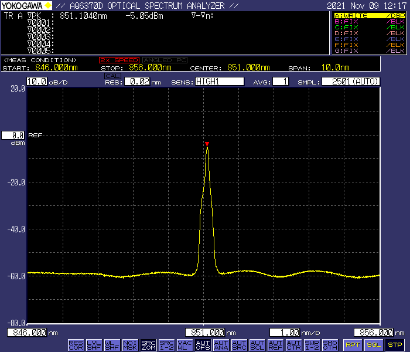Click the RES 0.02 nm resolution field
410x352 pixels.
click(x=137, y=82)
